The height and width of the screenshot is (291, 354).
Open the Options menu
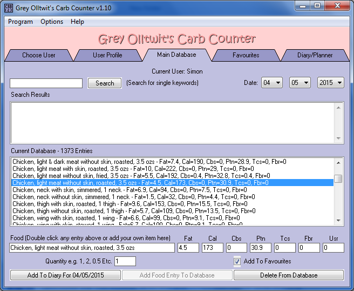tap(52, 22)
